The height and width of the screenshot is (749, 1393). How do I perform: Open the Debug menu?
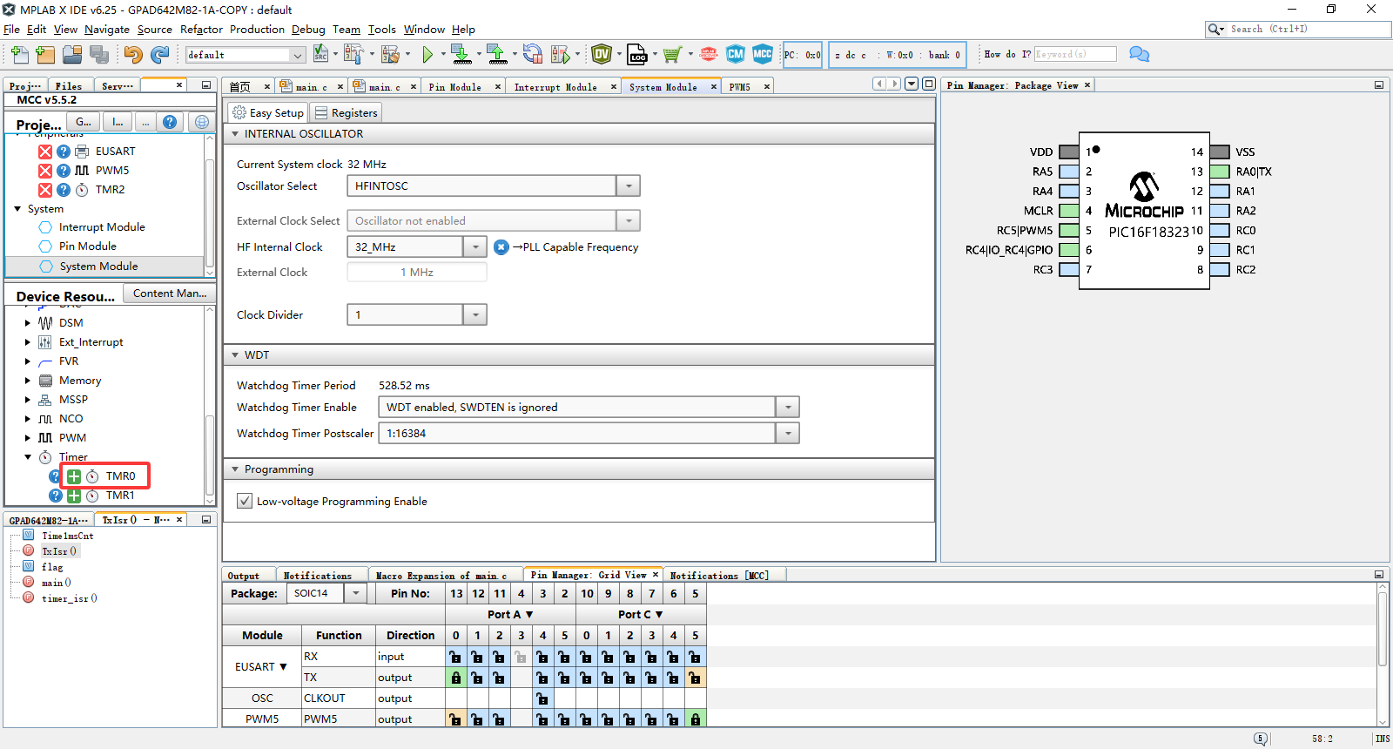point(308,29)
